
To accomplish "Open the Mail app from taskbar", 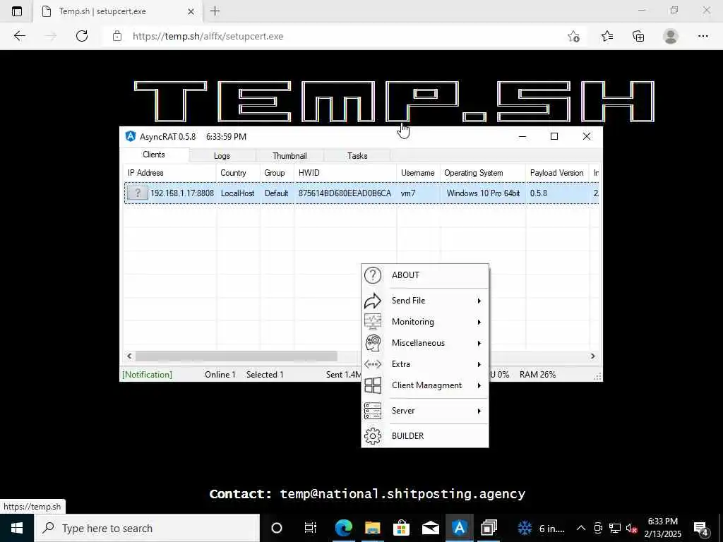I will click(430, 528).
